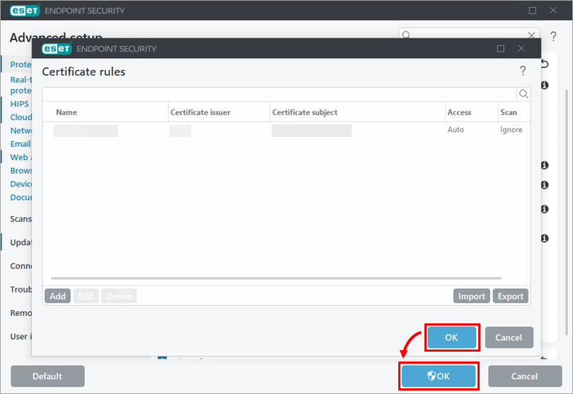Click the bottom info icon on the right edge
The width and height of the screenshot is (573, 394).
click(x=545, y=238)
